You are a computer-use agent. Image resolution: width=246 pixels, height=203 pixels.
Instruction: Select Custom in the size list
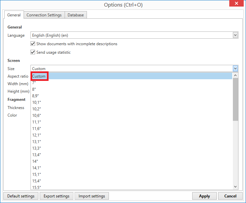(132, 76)
